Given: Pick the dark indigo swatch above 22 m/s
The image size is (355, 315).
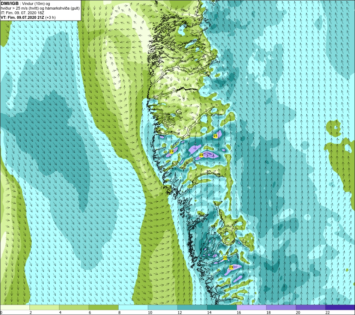Looking at the screenshot, I should [340, 307].
